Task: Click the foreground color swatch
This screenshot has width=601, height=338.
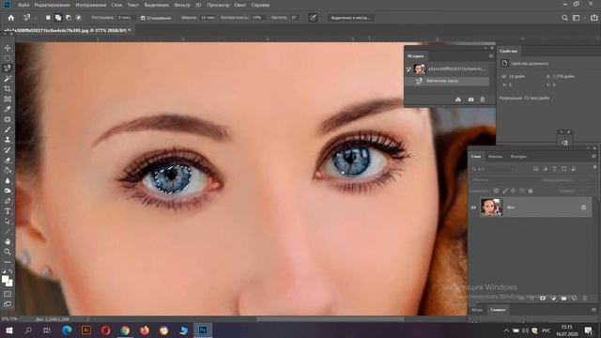Action: 6,280
